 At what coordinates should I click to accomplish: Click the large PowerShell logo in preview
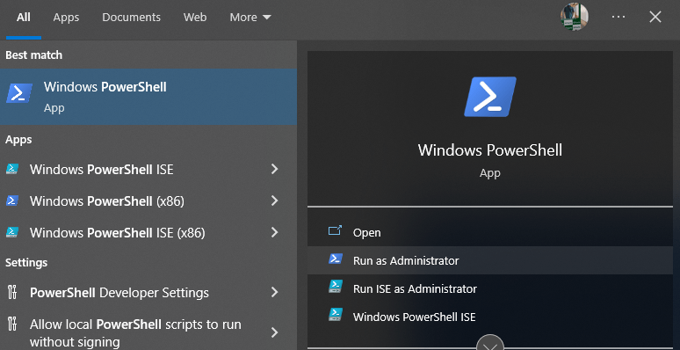point(490,97)
